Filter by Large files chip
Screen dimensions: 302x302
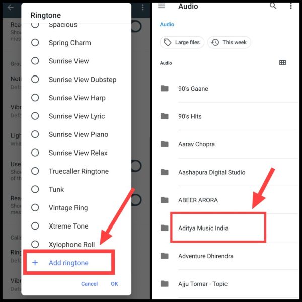[x=182, y=42]
